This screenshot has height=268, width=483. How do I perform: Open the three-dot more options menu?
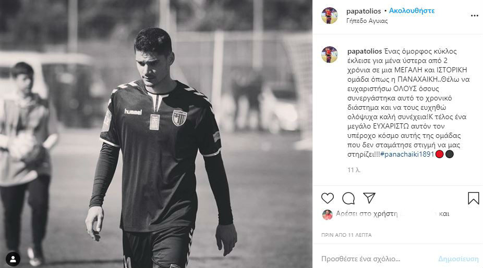click(474, 16)
